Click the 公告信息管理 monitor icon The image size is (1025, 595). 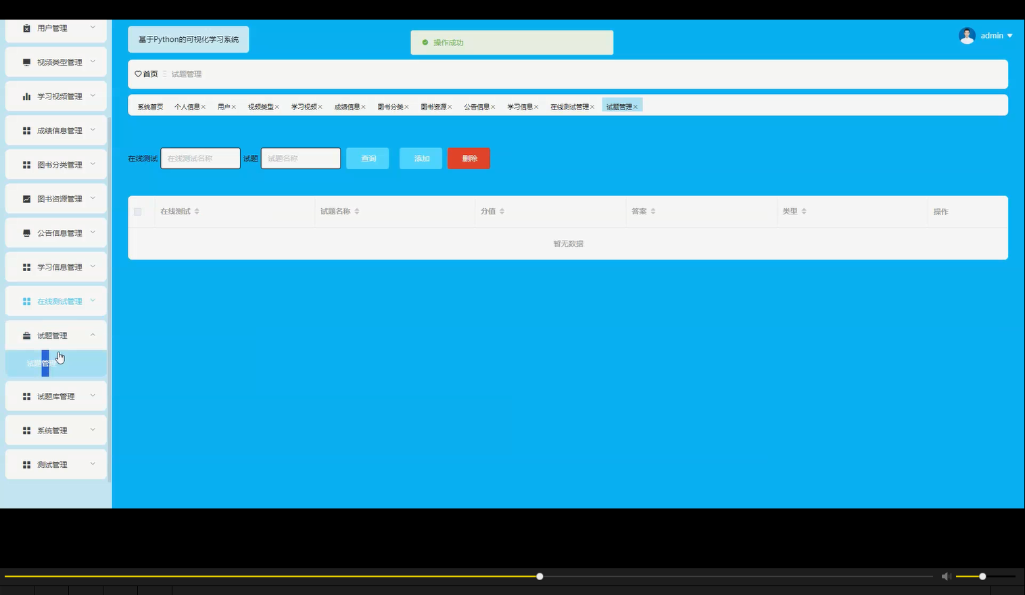coord(26,232)
